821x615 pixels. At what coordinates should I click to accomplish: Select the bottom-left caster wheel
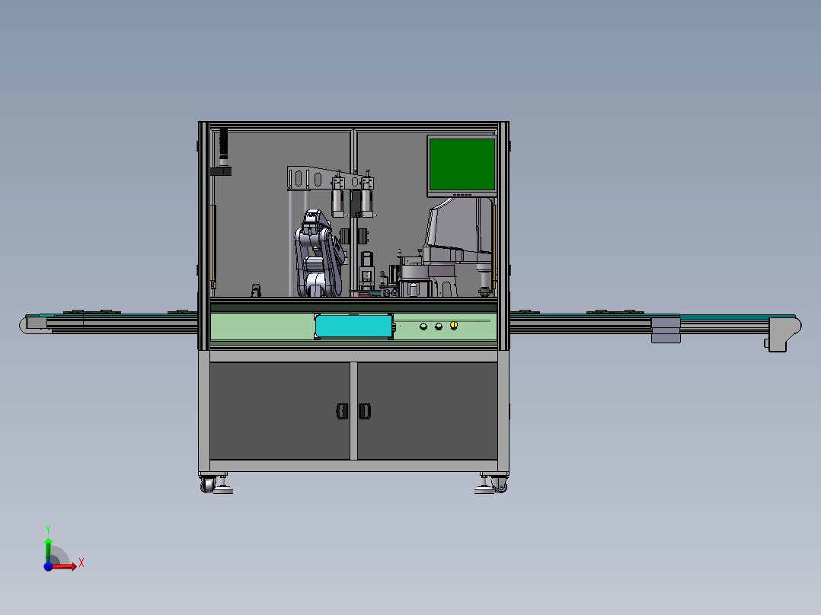click(208, 485)
